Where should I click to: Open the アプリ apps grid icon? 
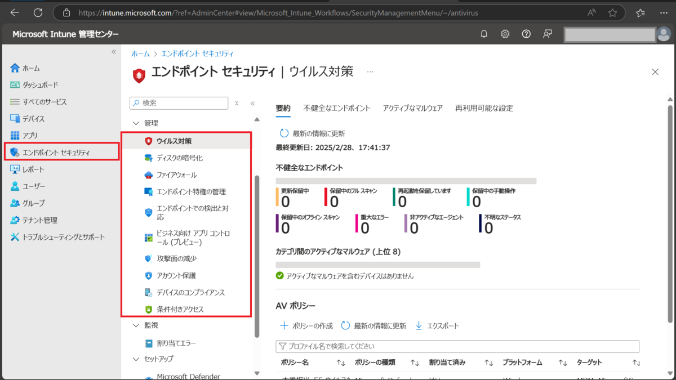click(15, 136)
